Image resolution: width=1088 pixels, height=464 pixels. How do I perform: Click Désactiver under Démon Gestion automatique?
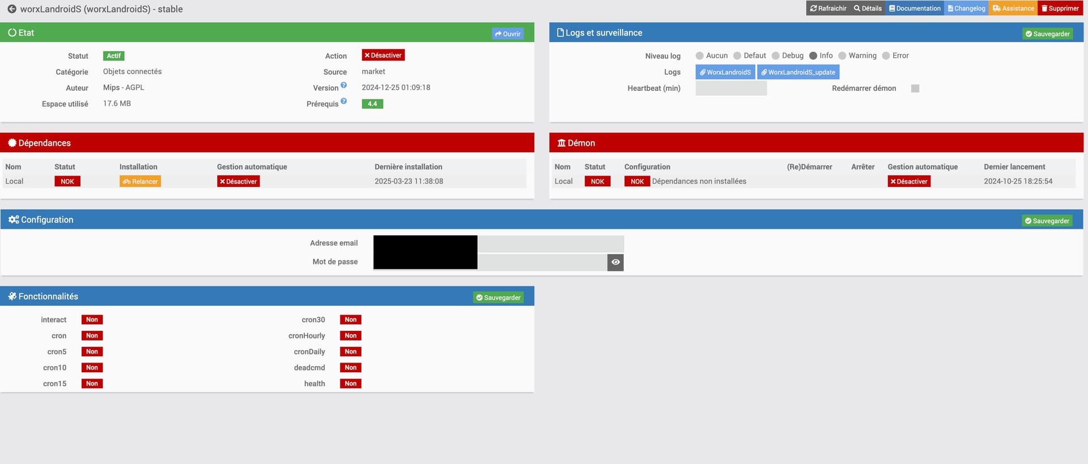[x=909, y=181]
